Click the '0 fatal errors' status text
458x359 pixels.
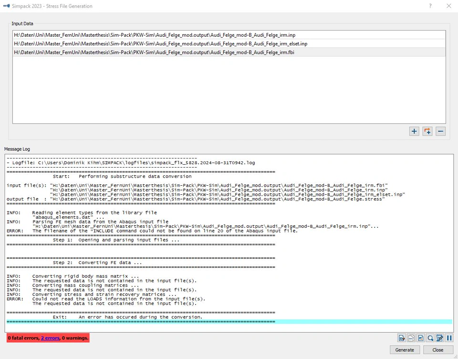tap(23, 338)
